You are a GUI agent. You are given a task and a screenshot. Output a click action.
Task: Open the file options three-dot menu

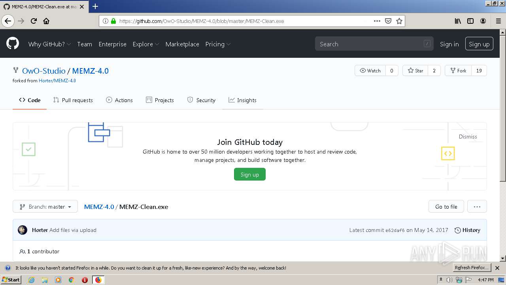[477, 207]
